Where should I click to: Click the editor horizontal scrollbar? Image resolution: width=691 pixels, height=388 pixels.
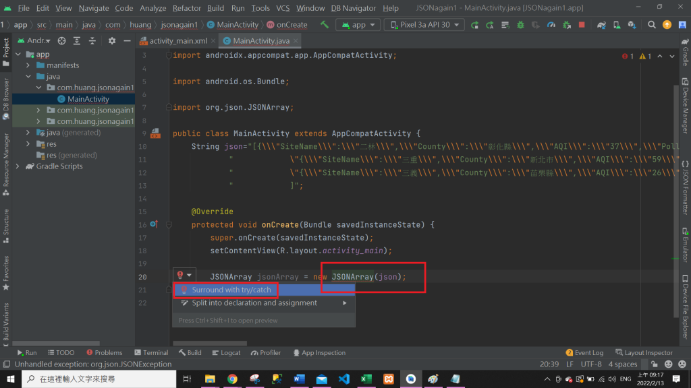210,343
